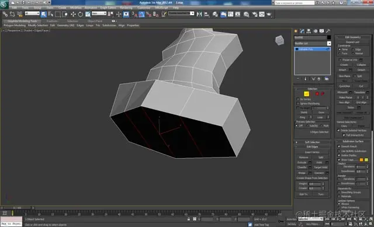Screen dimensions: 374x227
Task: Toggle Show Cage checkbox
Action: (339, 160)
